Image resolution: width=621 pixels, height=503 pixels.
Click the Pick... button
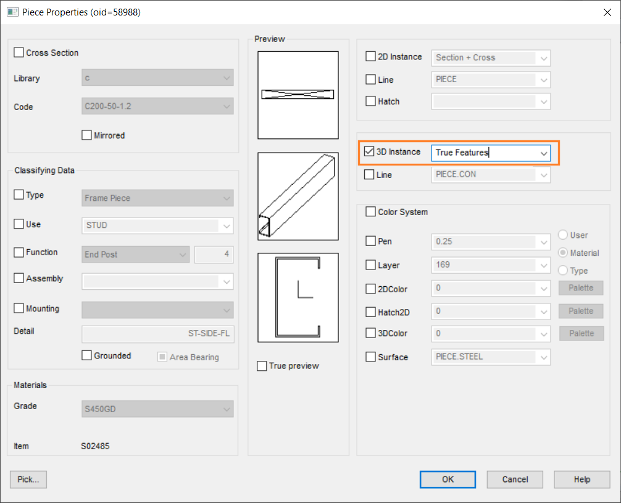[x=28, y=480]
